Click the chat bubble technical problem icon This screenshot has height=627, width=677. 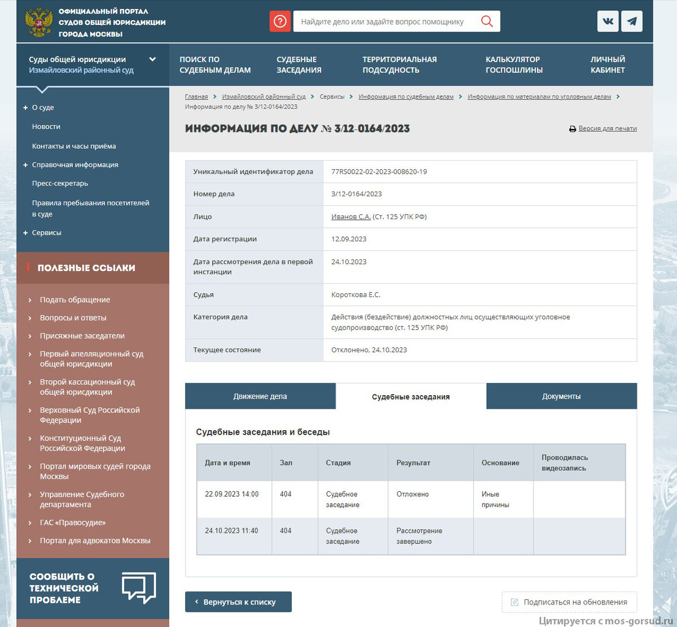point(139,588)
